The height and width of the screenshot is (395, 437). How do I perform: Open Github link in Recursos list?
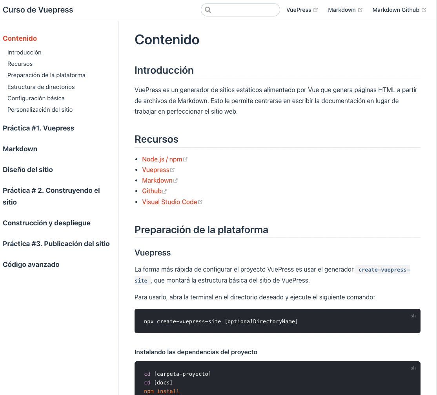tap(152, 191)
